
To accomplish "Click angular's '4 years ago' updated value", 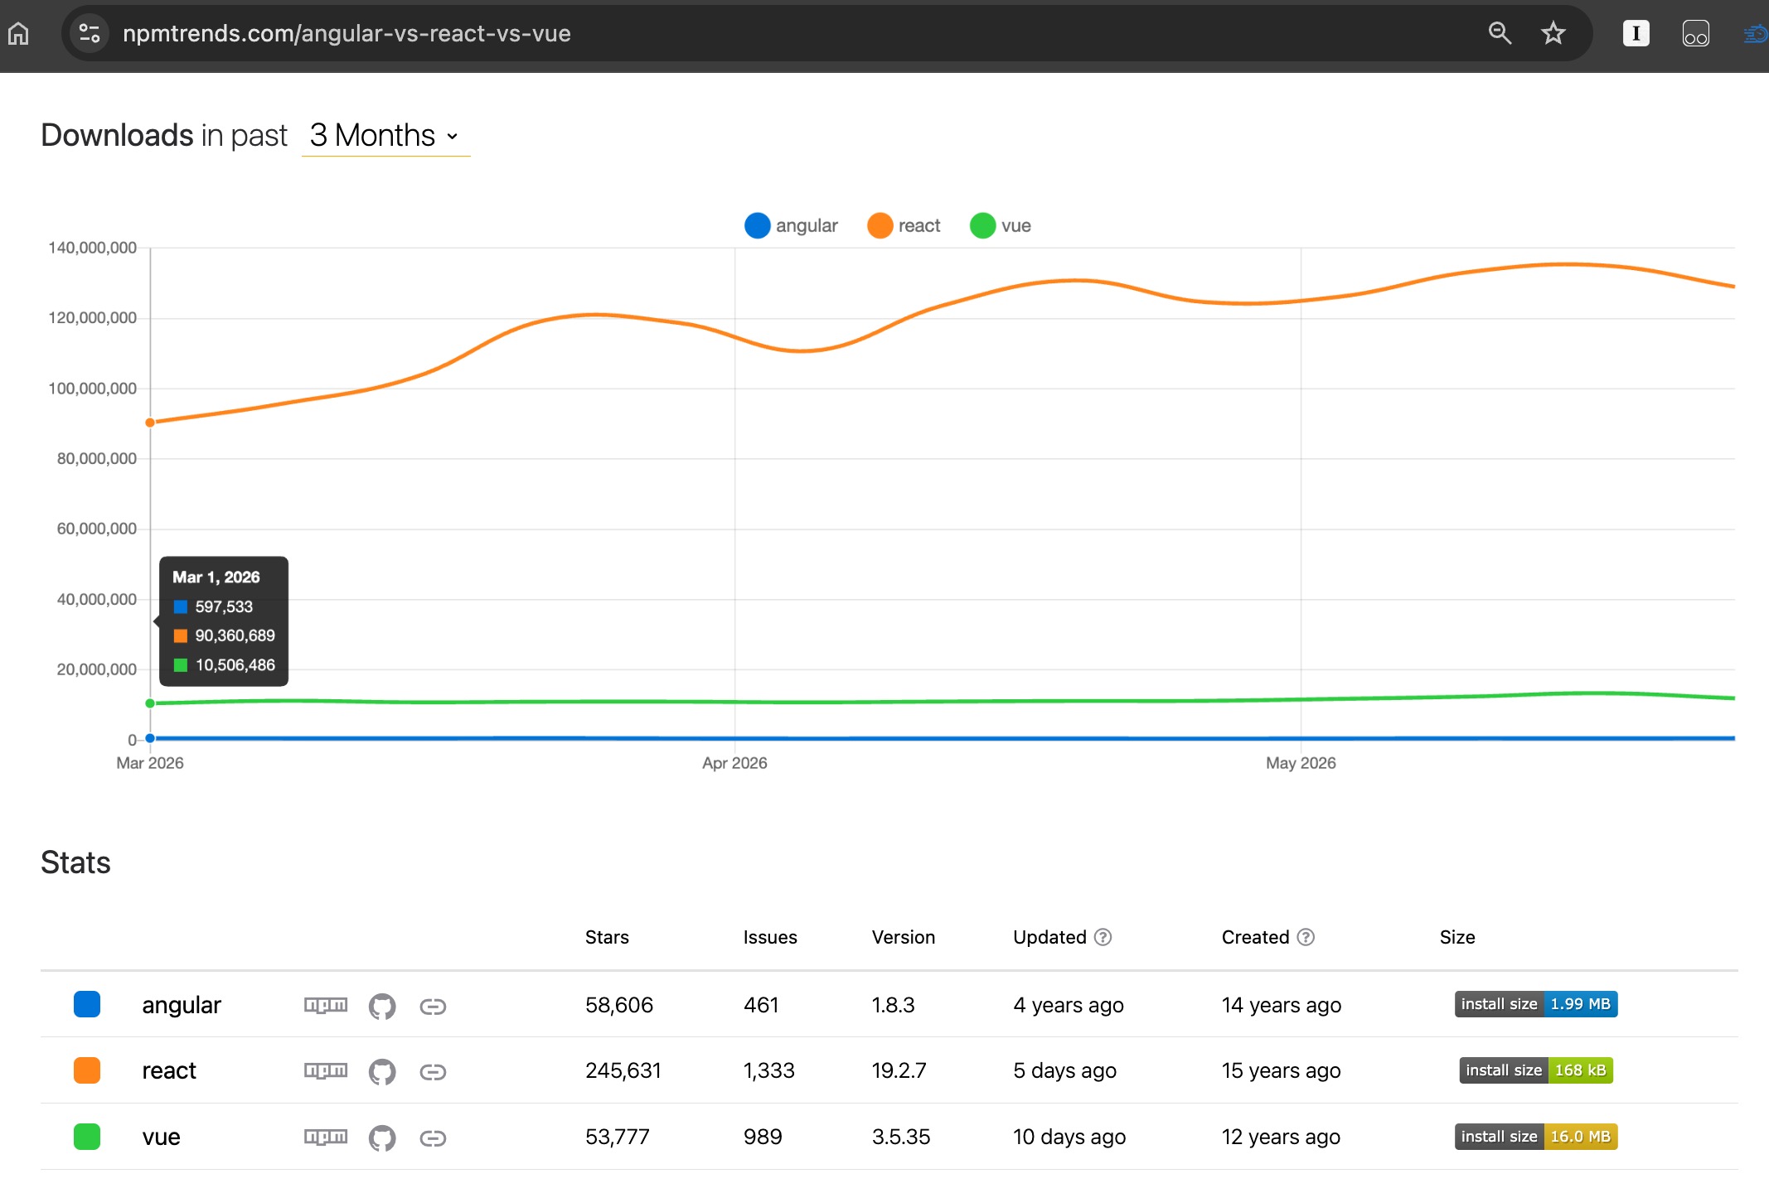I will [1069, 1005].
